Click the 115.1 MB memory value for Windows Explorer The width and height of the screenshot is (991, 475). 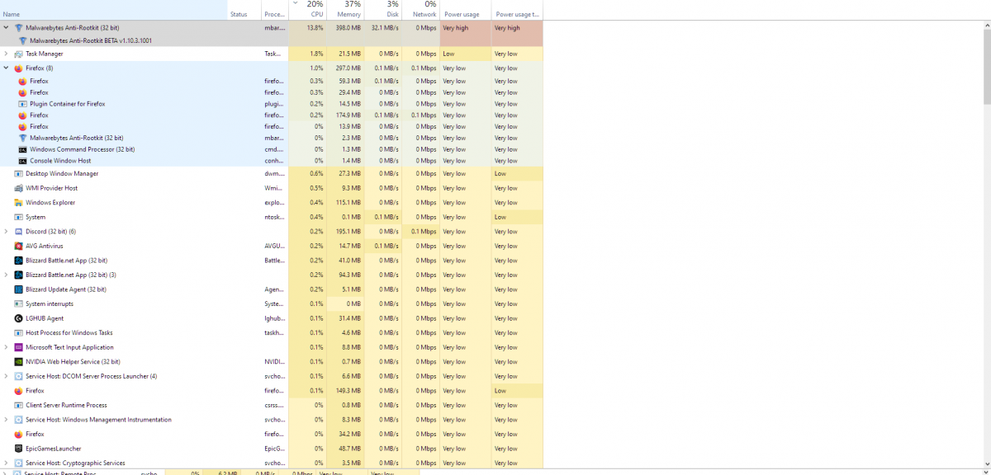point(349,203)
